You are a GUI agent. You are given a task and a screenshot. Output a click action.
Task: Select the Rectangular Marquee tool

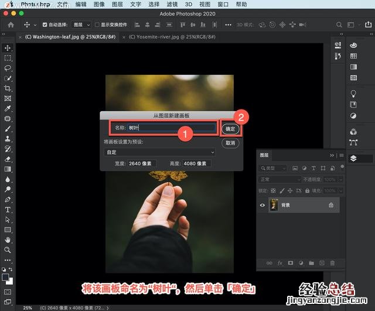pos(8,58)
